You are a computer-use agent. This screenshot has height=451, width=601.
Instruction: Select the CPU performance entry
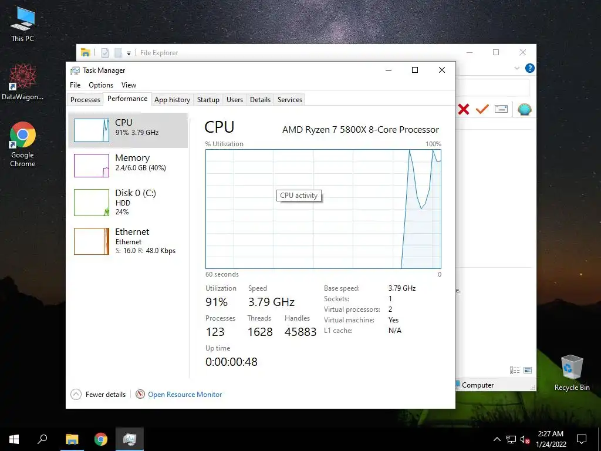click(128, 130)
